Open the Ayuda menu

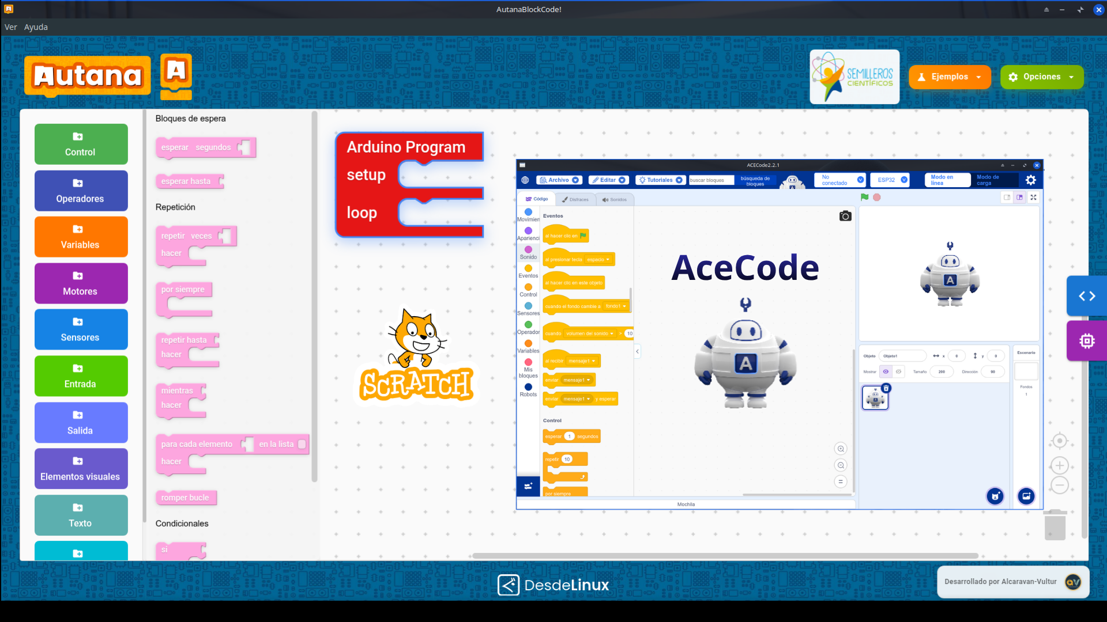point(36,27)
